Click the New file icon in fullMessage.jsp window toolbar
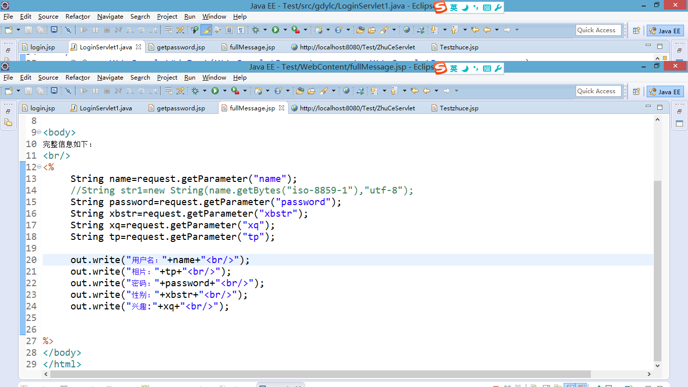This screenshot has height=387, width=688. pos(8,91)
